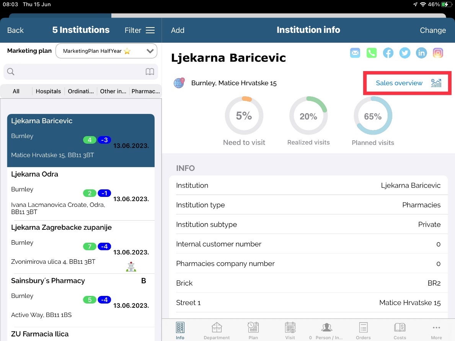Image resolution: width=455 pixels, height=341 pixels.
Task: Tap the Planned visits 65% progress ring
Action: click(373, 116)
